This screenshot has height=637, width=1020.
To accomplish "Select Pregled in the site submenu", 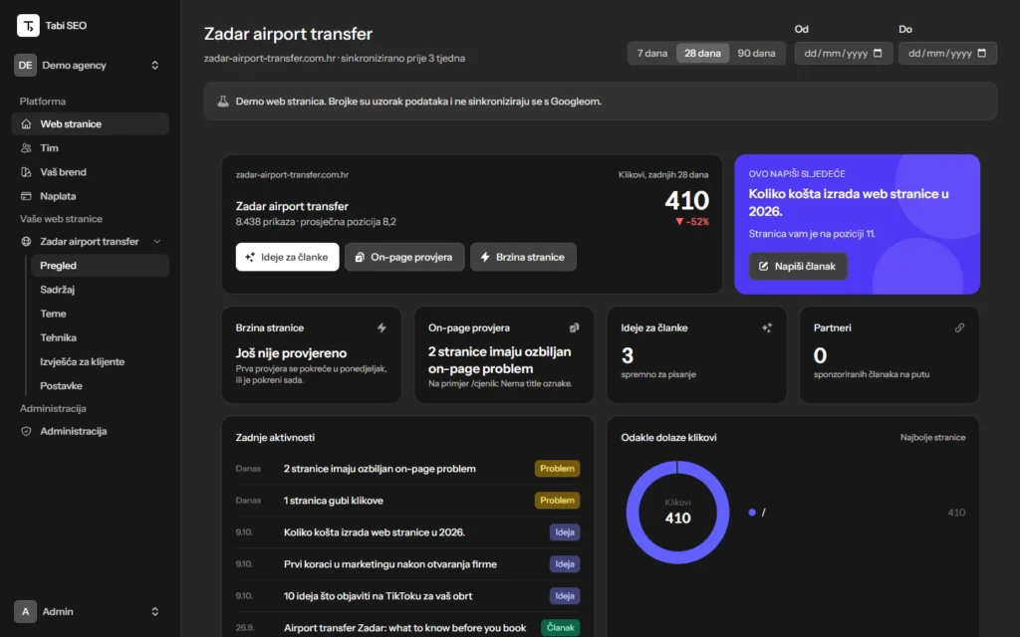I will click(101, 265).
